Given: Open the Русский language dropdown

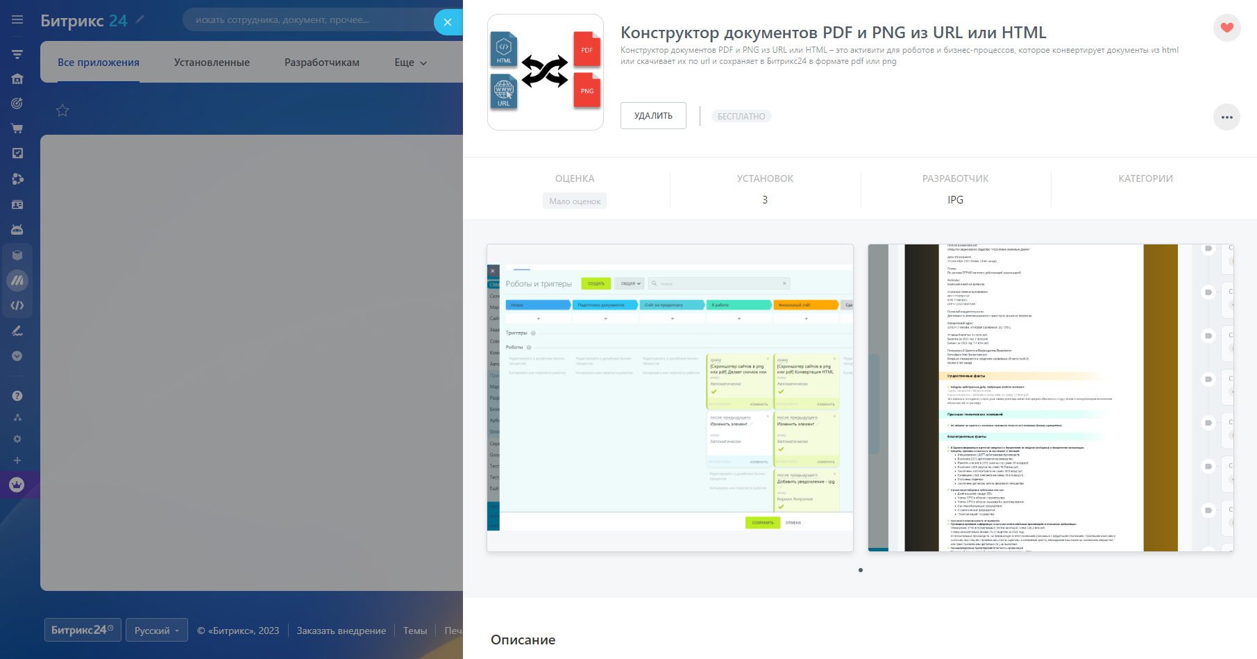Looking at the screenshot, I should tap(157, 631).
